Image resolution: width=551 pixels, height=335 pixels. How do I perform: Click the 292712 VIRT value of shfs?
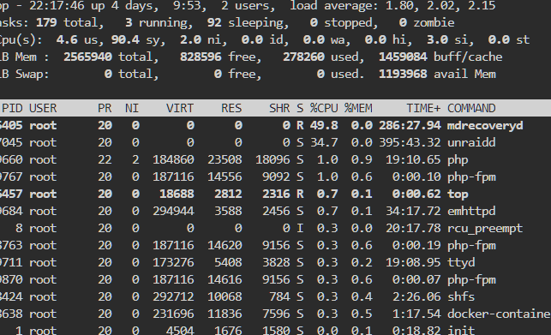point(173,296)
